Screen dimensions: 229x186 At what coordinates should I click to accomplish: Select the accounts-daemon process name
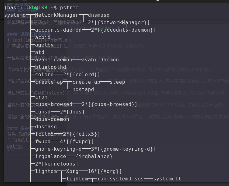58,30
